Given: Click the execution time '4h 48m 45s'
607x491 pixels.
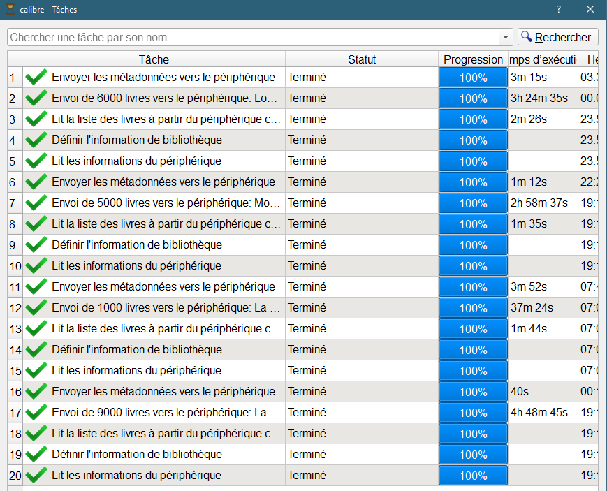Looking at the screenshot, I should (539, 412).
